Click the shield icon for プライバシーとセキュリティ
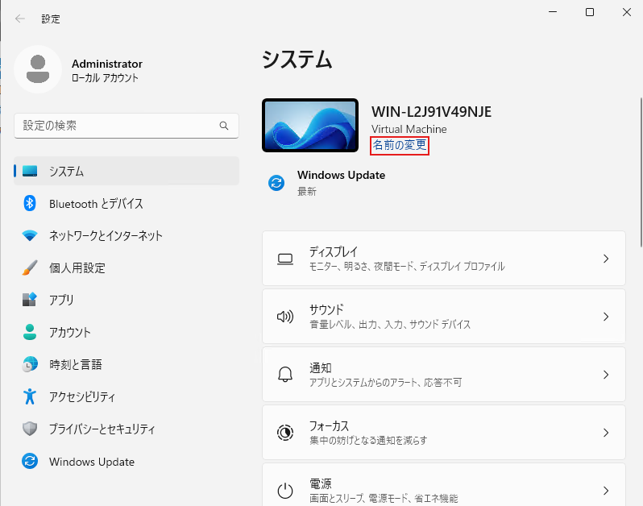The width and height of the screenshot is (643, 506). [30, 429]
